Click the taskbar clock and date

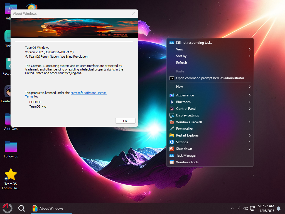point(266,208)
